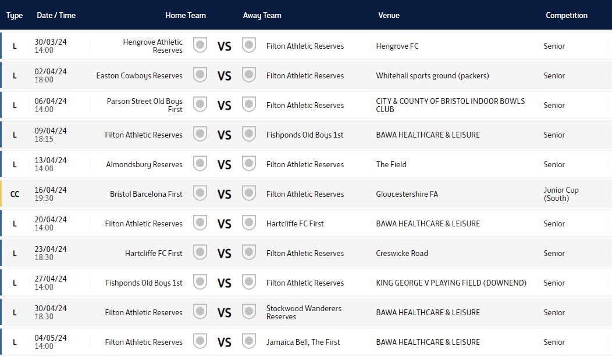Click King George V Playing Field (Downend) venue
The width and height of the screenshot is (612, 357).
click(451, 283)
